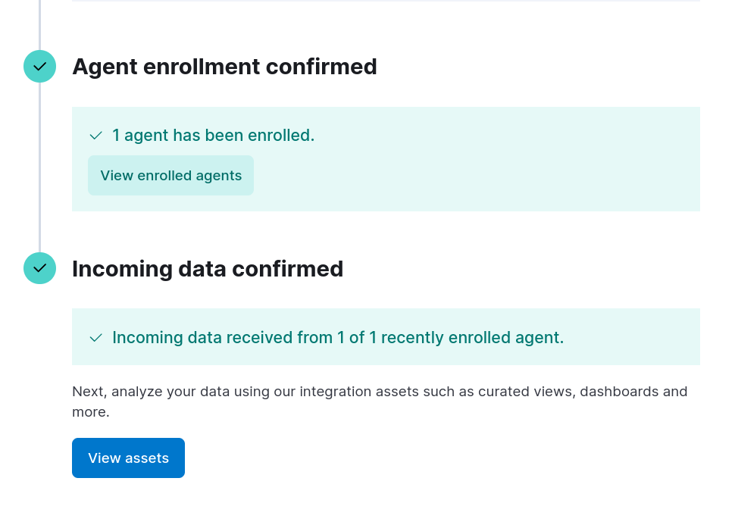Viewport: 735px width, 525px height.
Task: Click the Incoming data confirmed step checkmark circle
Action: (40, 268)
